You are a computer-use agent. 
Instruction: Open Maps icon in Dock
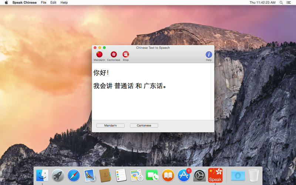137,175
